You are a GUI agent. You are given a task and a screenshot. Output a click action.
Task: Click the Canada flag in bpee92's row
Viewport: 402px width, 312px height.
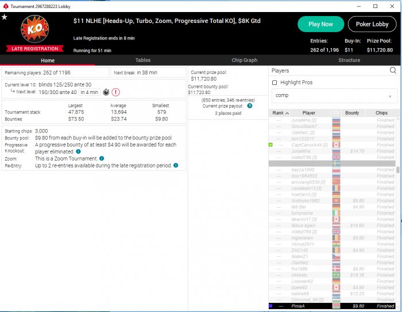pos(336,287)
